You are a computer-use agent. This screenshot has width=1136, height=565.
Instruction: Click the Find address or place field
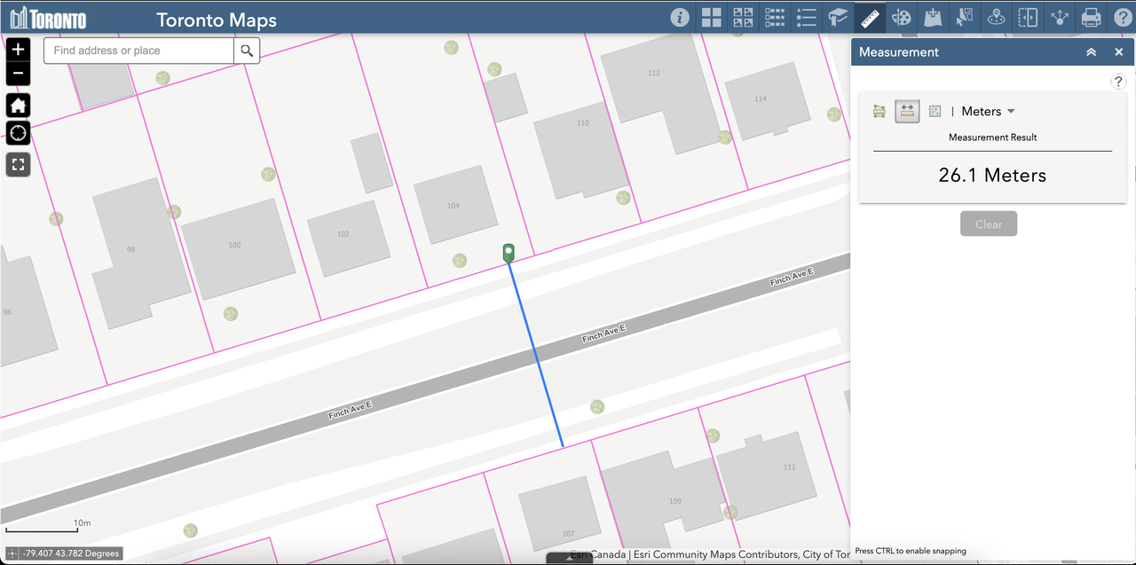[138, 51]
